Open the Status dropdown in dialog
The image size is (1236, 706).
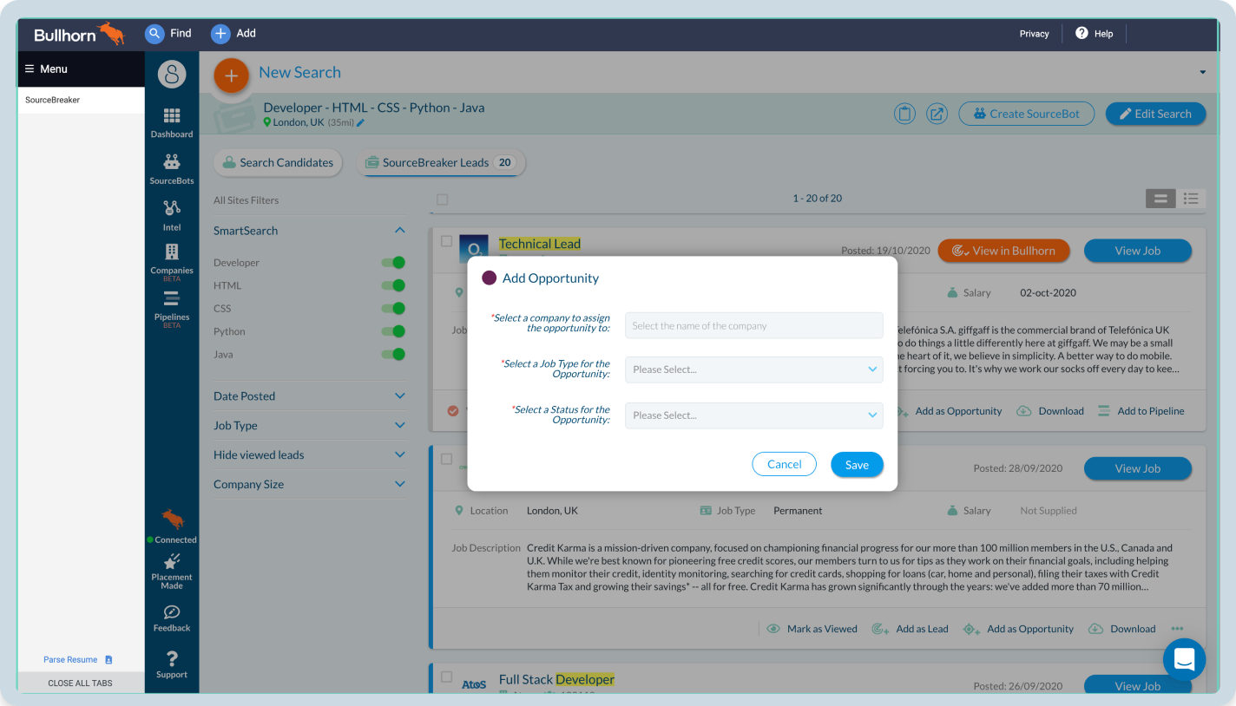coord(754,415)
